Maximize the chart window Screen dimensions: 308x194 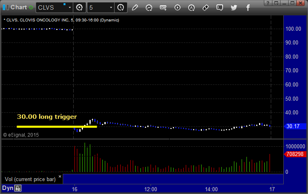[293, 3]
